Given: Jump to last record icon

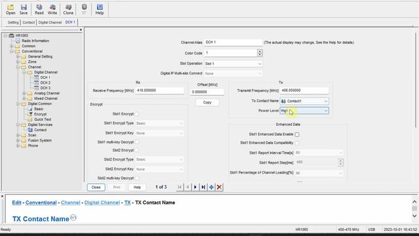Looking at the screenshot, I should (x=204, y=187).
